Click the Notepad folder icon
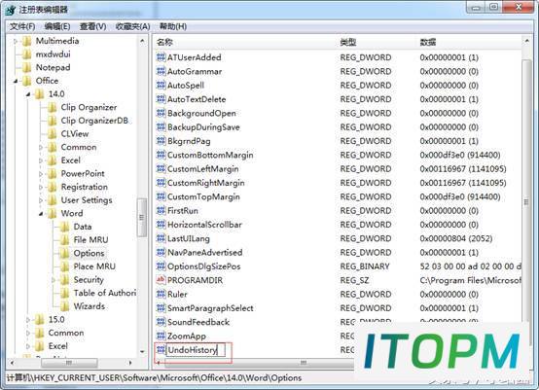The width and height of the screenshot is (539, 390). (26, 67)
